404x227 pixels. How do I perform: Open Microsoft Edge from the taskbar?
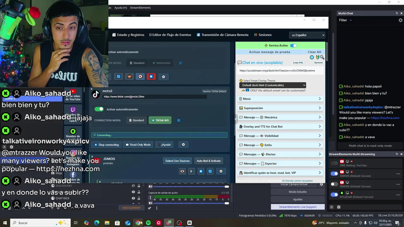tap(97, 223)
